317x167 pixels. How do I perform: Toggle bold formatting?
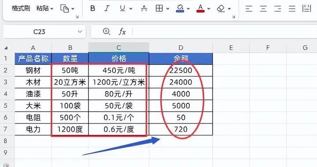pos(92,8)
